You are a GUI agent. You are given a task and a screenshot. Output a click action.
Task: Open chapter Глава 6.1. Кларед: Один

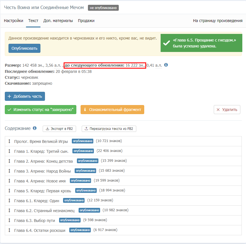click(x=36, y=201)
